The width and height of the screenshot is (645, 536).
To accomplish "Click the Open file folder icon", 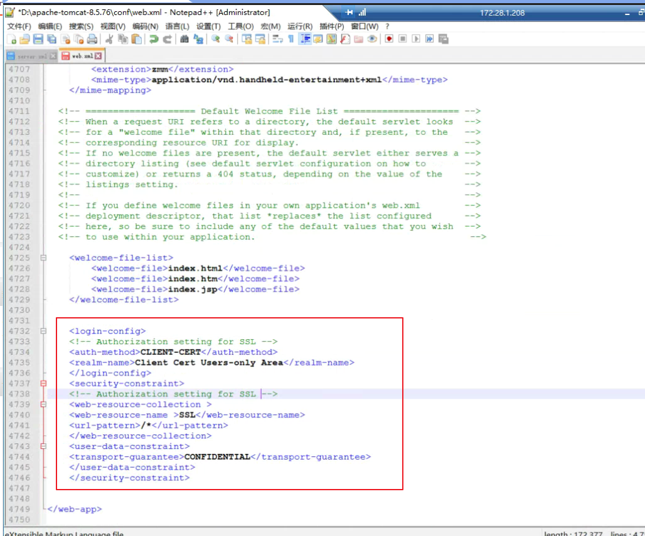I will tap(24, 39).
